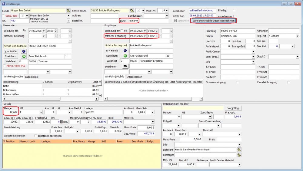Click truck icon next to Bearbeiter
This screenshot has height=171, width=303.
point(125,66)
